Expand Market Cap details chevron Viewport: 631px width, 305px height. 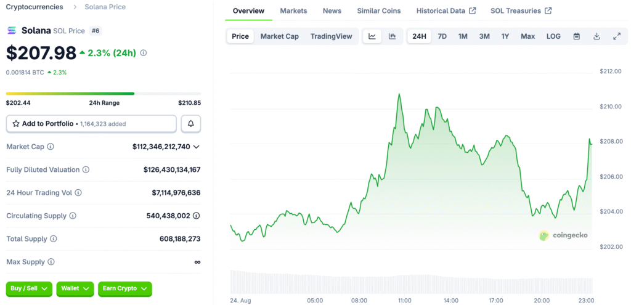197,147
